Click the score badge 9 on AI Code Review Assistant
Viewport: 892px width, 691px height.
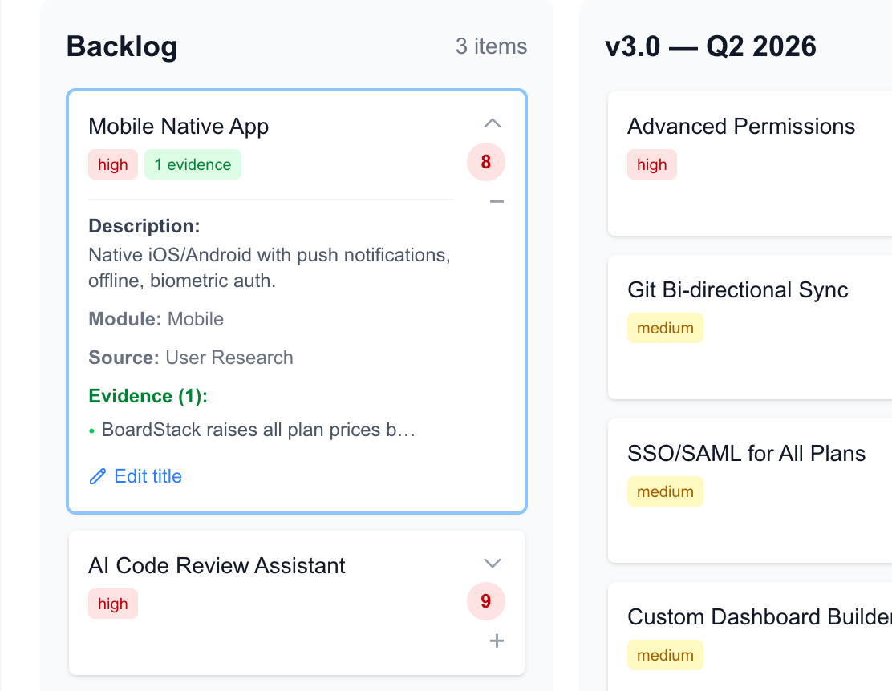[486, 601]
